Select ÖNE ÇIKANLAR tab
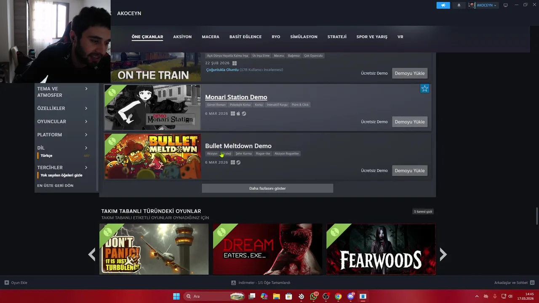Viewport: 539px width, 303px height. coord(147,37)
